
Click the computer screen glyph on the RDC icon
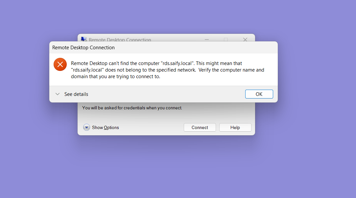pos(83,39)
